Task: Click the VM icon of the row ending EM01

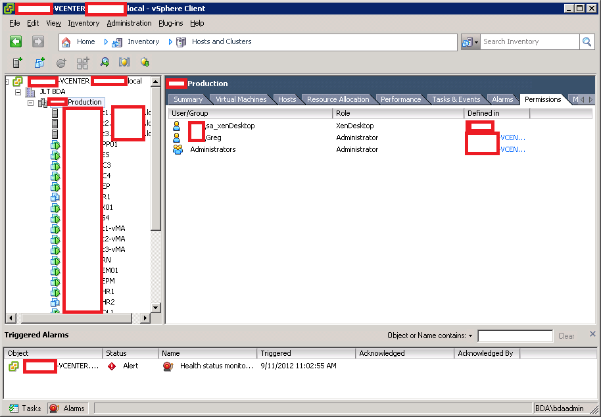Action: tap(55, 270)
